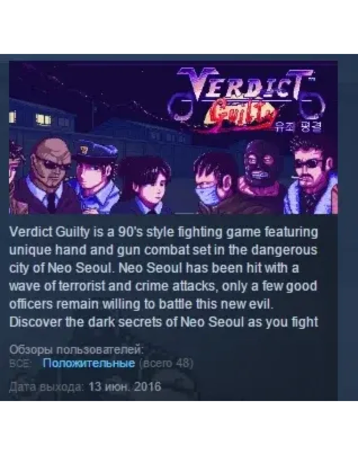Click the Korean subtitle under the logo
358x455 pixels.
tap(299, 127)
